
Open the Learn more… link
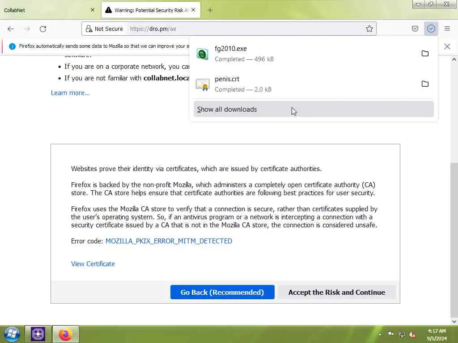[70, 93]
